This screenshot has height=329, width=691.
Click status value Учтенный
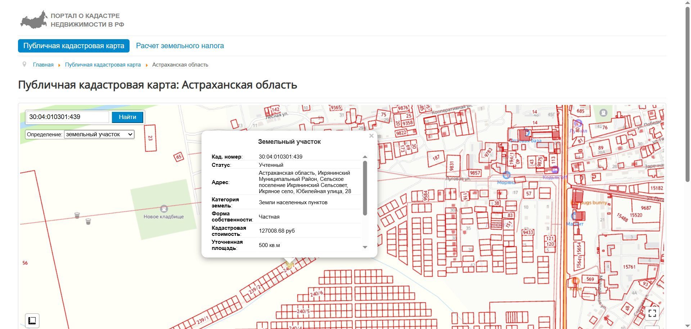coord(271,165)
